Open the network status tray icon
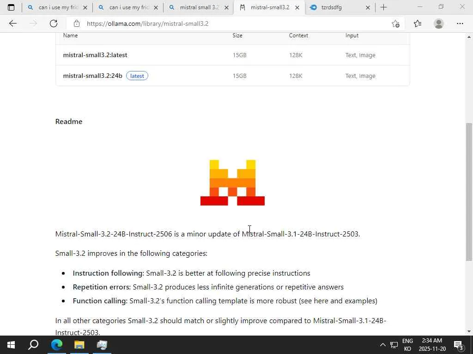This screenshot has height=354, width=473. tap(394, 345)
